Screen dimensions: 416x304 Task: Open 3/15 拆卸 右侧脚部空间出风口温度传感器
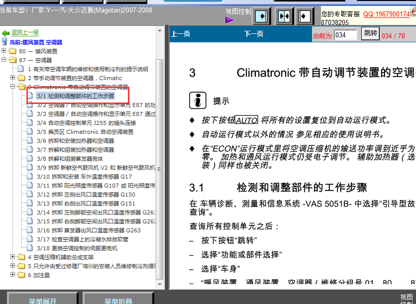(x=96, y=221)
